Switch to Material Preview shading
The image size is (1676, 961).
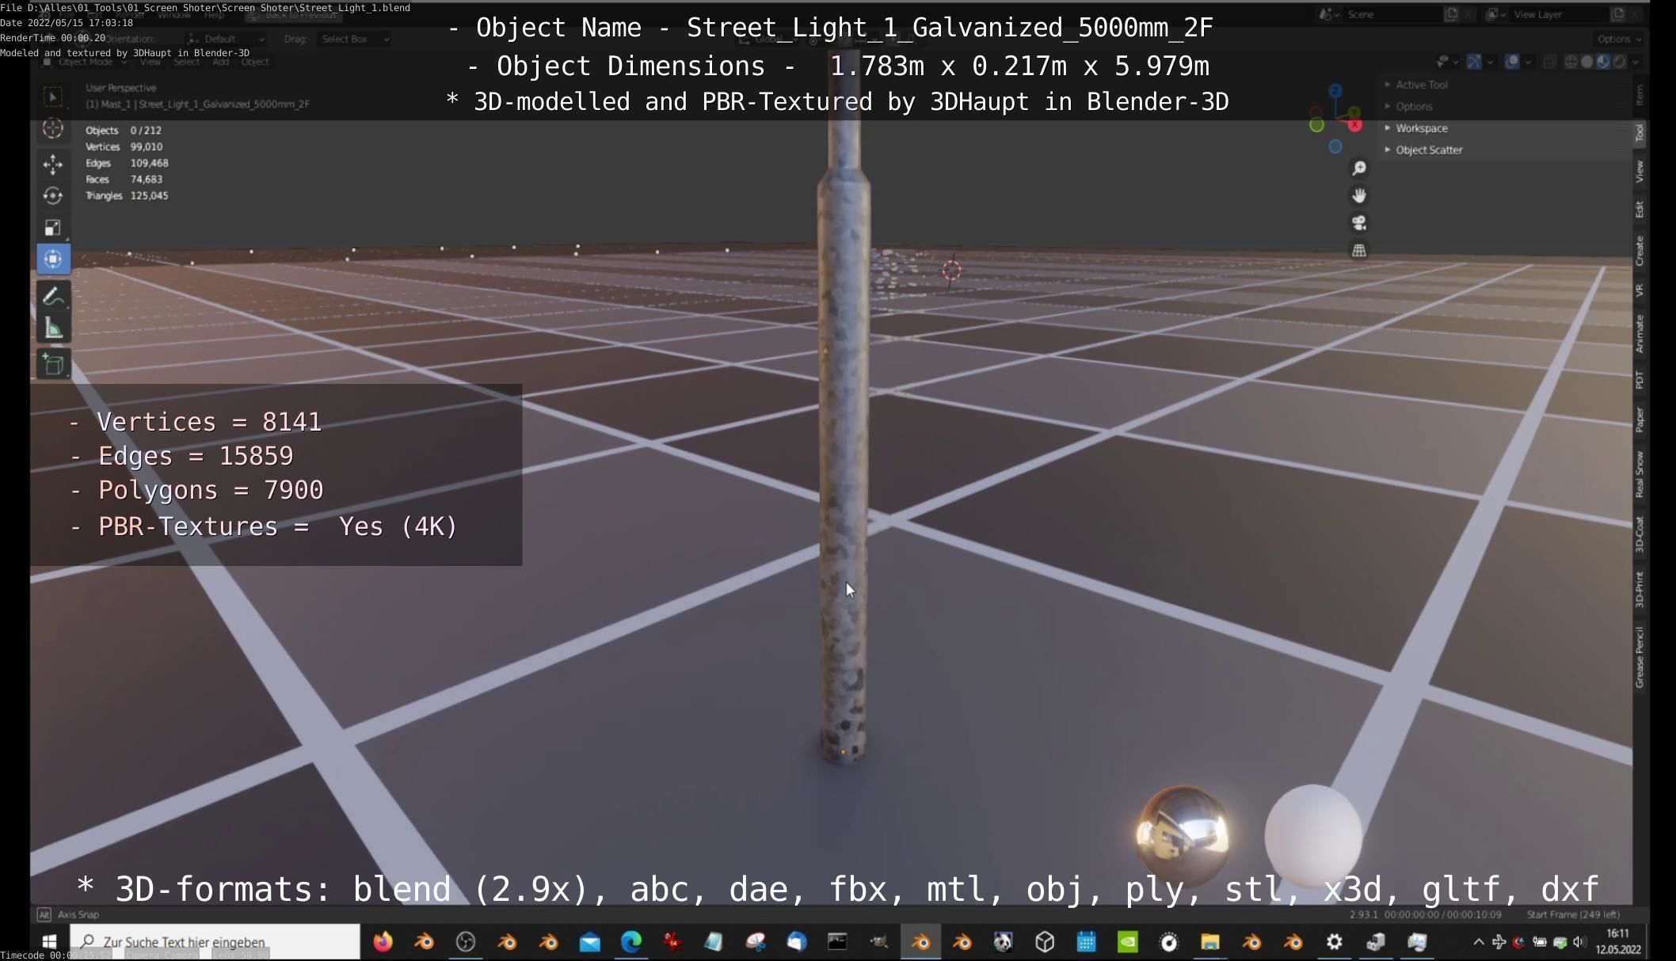tap(1603, 62)
